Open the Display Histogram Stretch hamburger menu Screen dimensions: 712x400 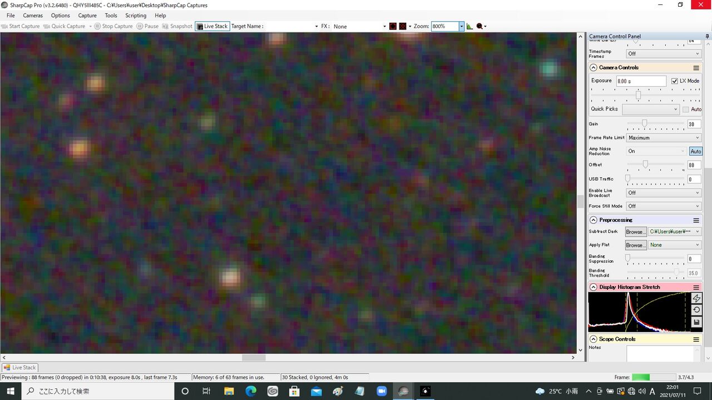click(696, 287)
